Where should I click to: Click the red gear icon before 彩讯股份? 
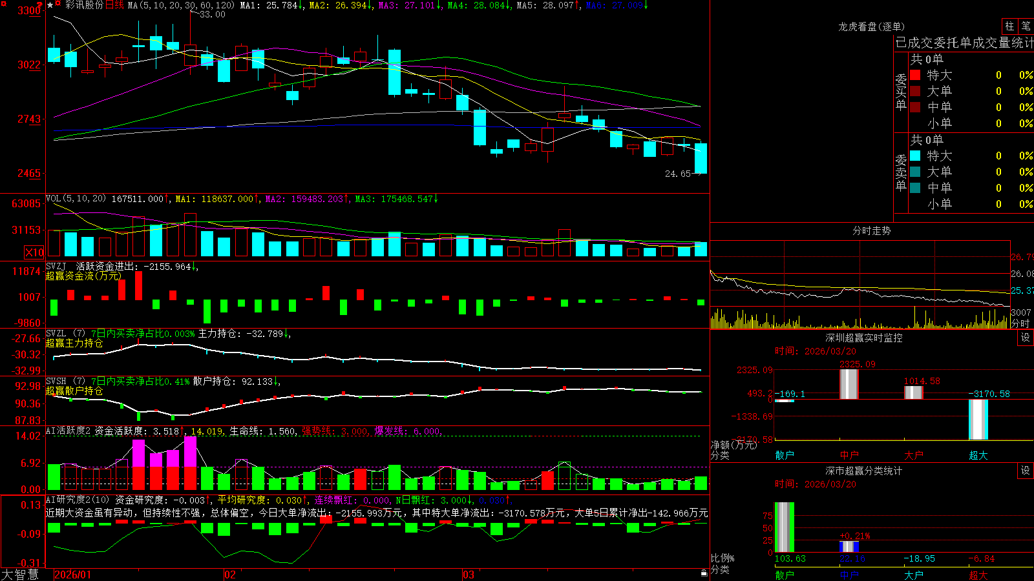tap(58, 5)
